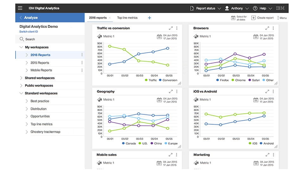Click the Conversion legend color dot

tap(161, 80)
